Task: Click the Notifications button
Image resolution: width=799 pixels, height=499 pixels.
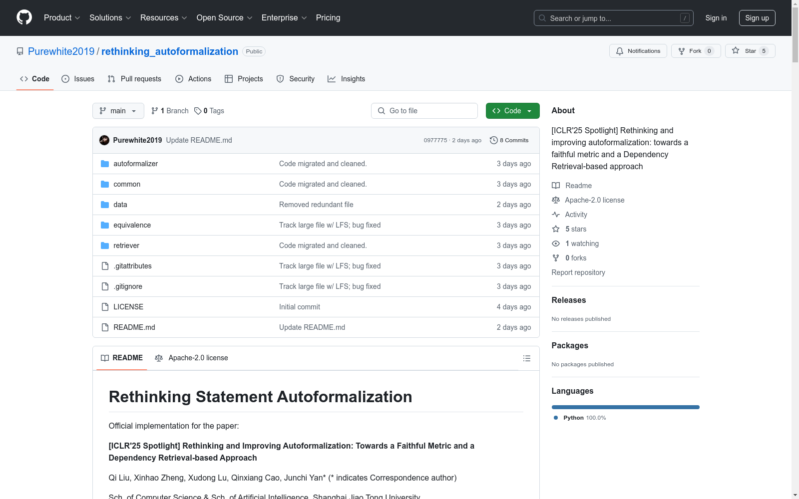Action: (x=638, y=51)
